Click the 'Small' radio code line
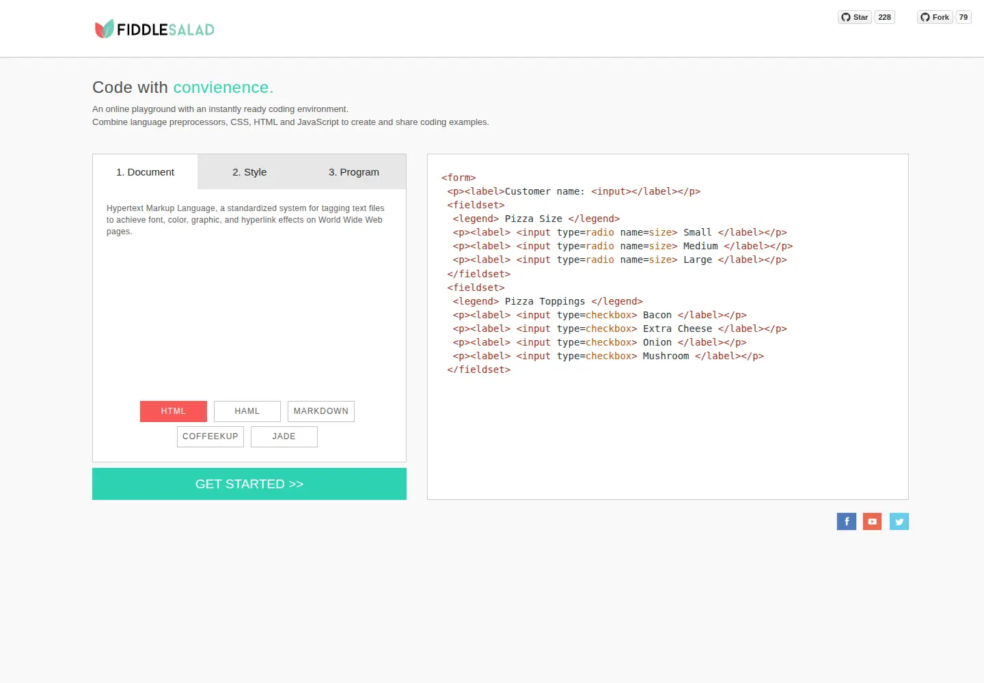 620,232
